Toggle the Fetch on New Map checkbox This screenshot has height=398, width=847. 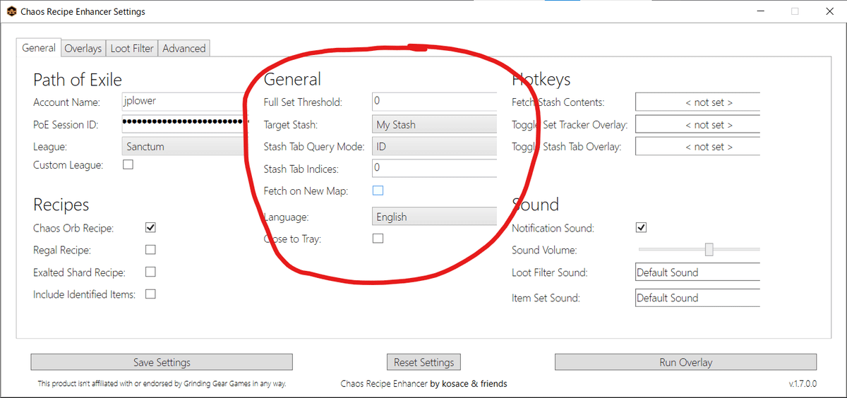378,191
